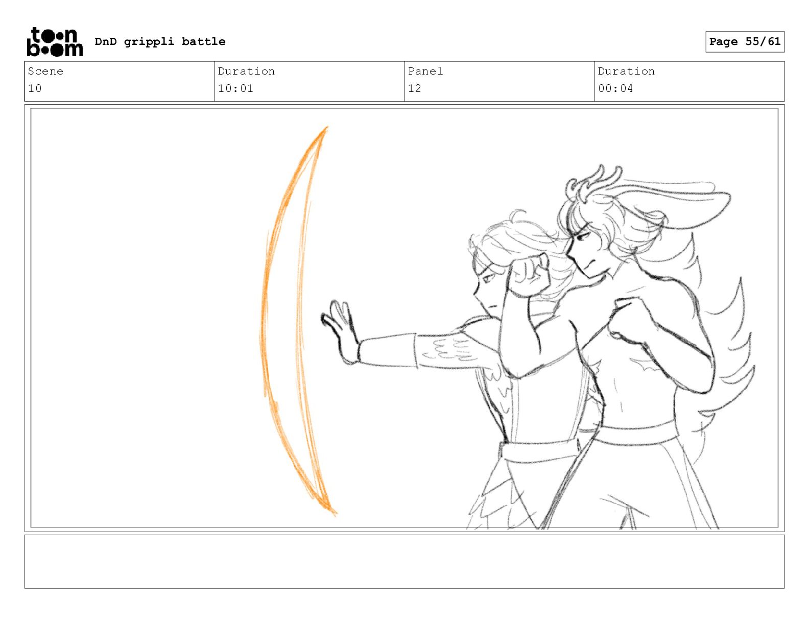Click the panel duration value '00:04'
This screenshot has height=625, width=809.
pyautogui.click(x=615, y=88)
